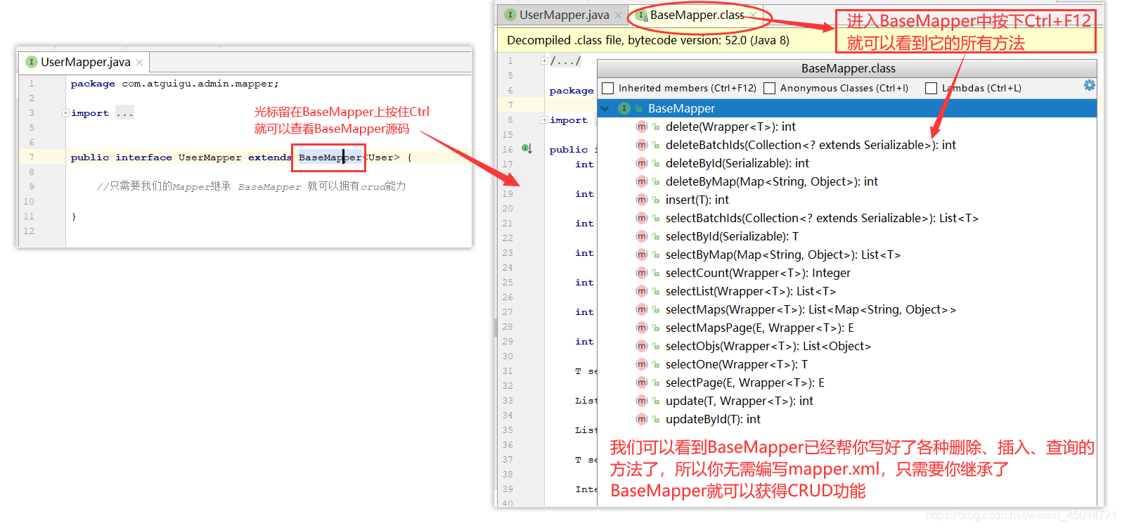The height and width of the screenshot is (528, 1122).
Task: Close UserMapper.java tab in right editor
Action: 618,15
